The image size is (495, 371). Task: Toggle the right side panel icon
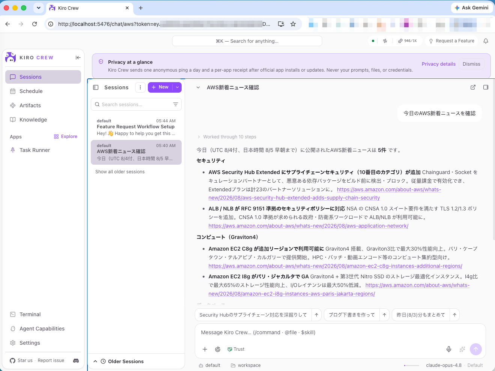point(486,87)
